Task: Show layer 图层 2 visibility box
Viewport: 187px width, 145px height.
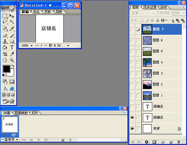Action: pos(132,84)
